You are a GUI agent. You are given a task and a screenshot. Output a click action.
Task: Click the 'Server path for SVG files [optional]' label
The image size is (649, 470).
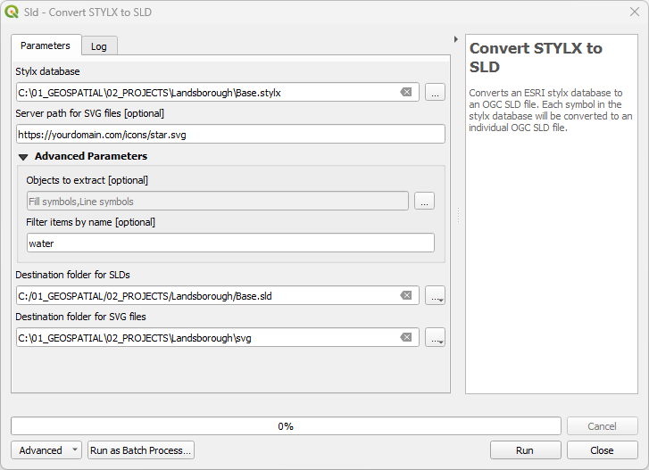(90, 113)
